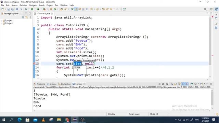Open Debug button dropdown arrow
The height and width of the screenshot is (123, 219).
click(x=29, y=9)
